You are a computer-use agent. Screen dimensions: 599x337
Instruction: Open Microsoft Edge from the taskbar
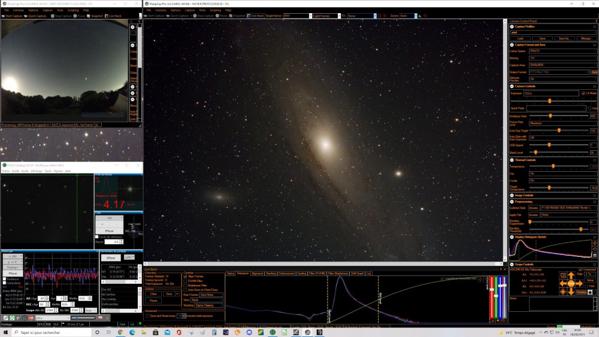[132, 332]
